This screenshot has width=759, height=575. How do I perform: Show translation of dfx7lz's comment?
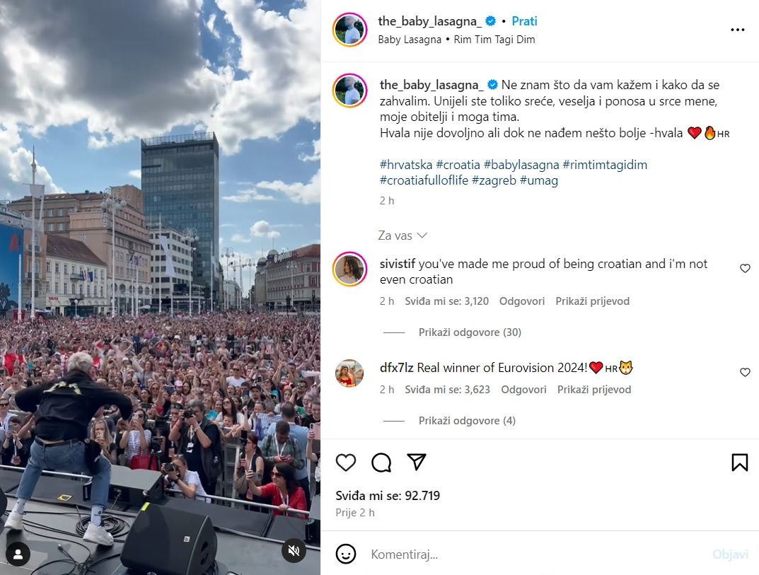[594, 390]
